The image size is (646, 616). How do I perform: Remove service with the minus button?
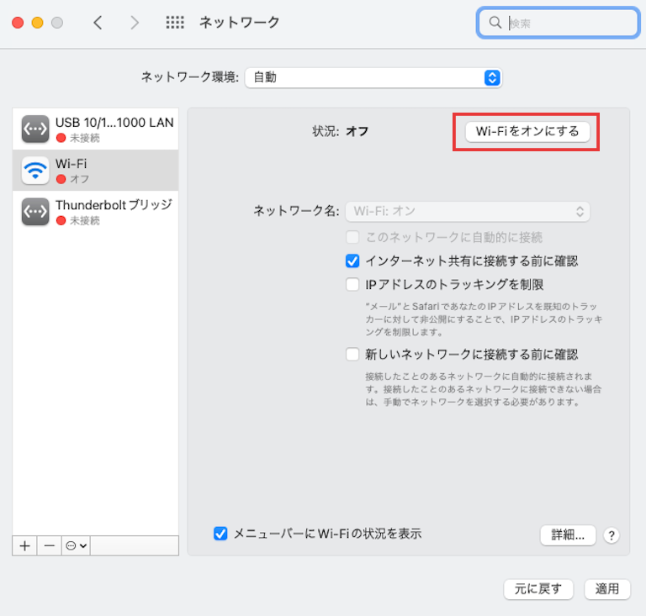49,545
